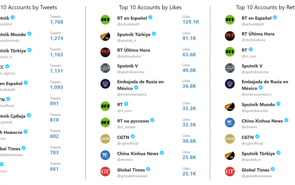
Task: Click 129.1K likes count for RT en Español
Action: (x=190, y=22)
